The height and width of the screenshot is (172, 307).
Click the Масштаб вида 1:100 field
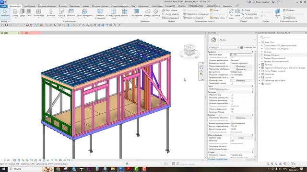(x=241, y=54)
